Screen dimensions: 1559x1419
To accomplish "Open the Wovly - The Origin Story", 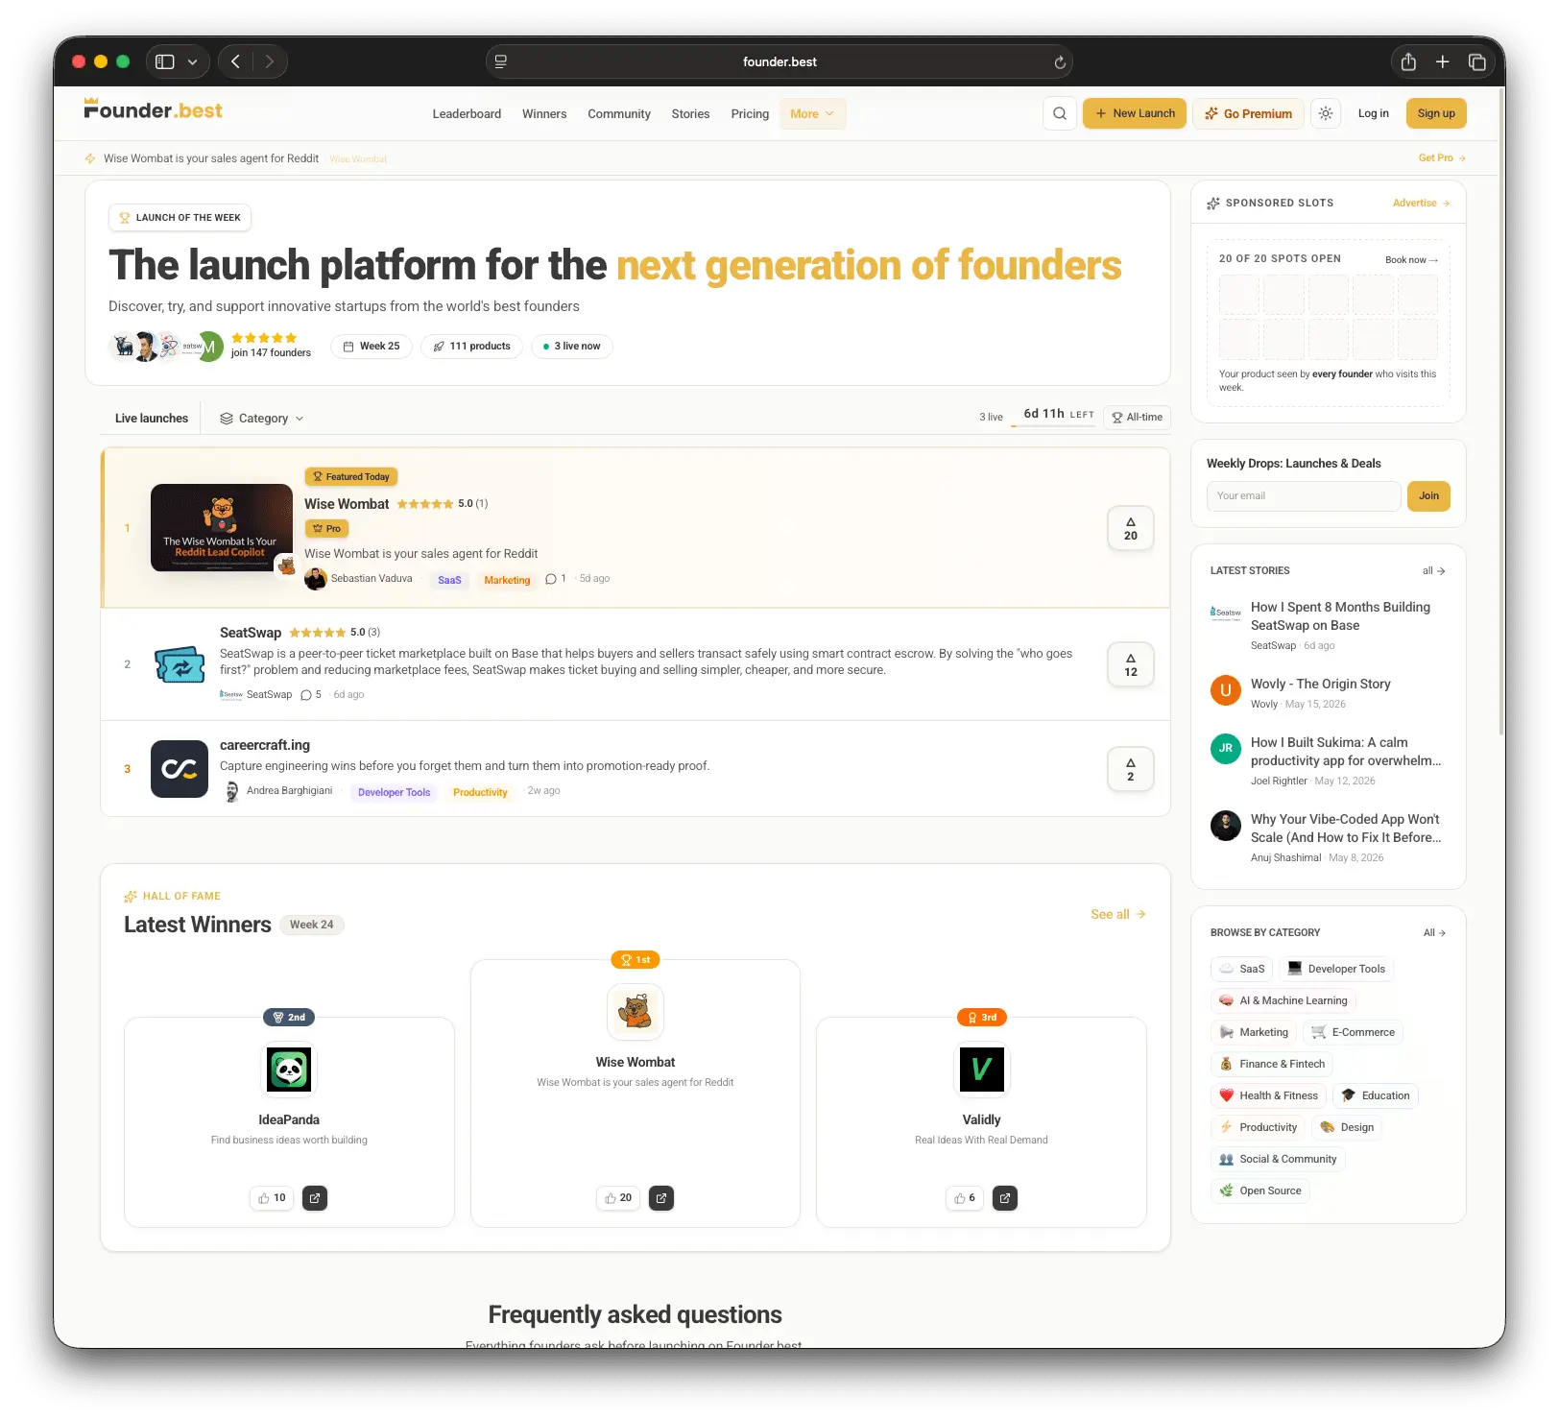I will 1320,685.
